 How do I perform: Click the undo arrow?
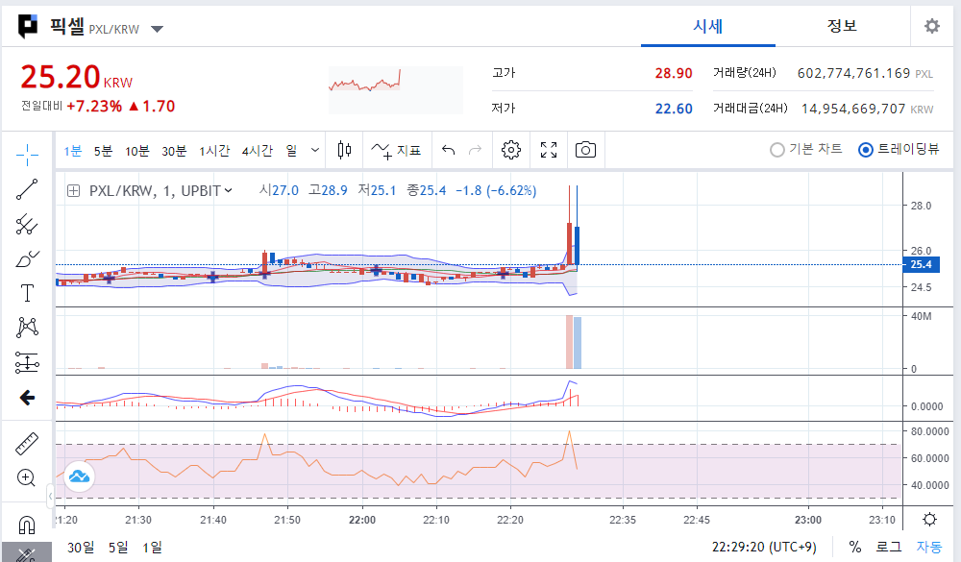point(449,150)
